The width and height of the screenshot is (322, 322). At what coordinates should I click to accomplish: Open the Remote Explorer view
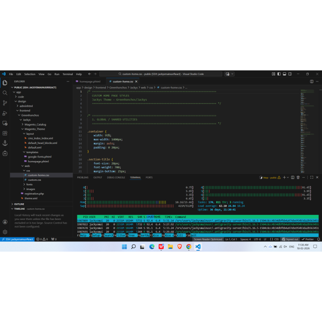click(x=5, y=123)
